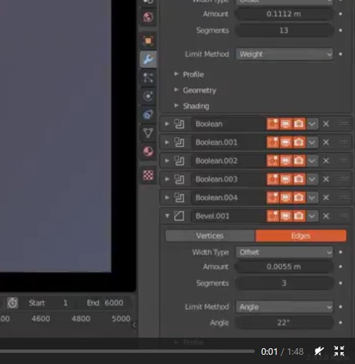Open Limit Method dropdown set to Weight
Screen dimensions: 355x364
(x=285, y=55)
